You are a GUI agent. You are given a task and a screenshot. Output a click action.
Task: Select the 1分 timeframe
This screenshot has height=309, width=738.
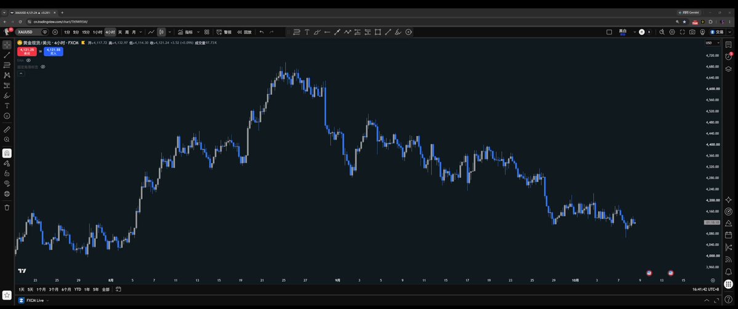(x=67, y=32)
